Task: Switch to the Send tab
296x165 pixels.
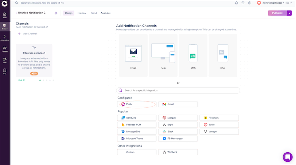Action: point(94,13)
